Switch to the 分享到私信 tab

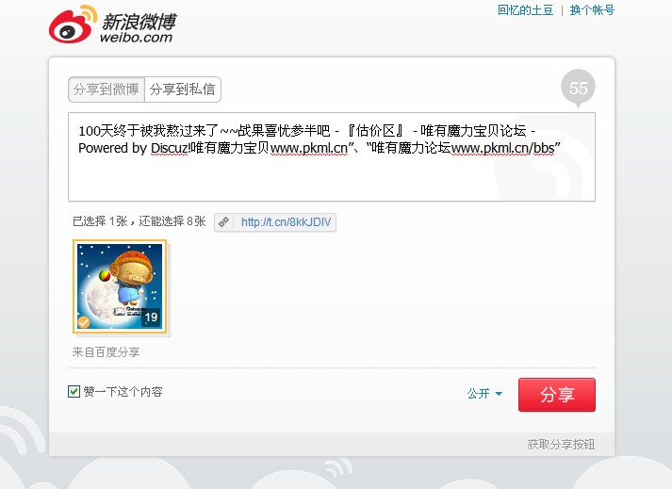(x=183, y=90)
